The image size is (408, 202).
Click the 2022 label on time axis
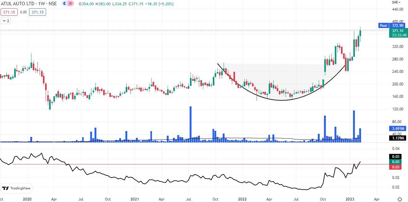242,199
